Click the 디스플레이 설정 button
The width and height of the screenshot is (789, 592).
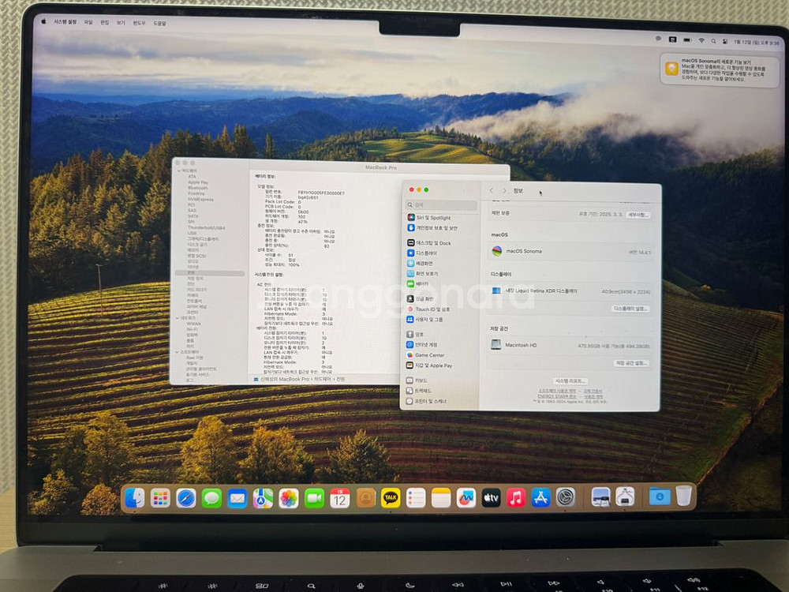[630, 309]
